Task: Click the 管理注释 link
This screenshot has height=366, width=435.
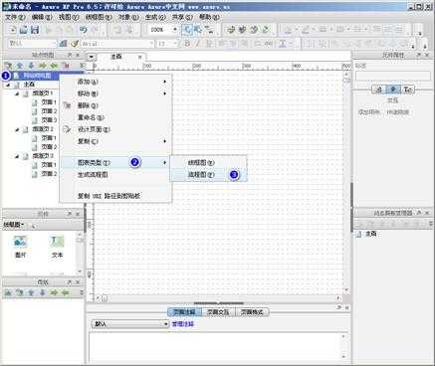Action: tap(183, 324)
